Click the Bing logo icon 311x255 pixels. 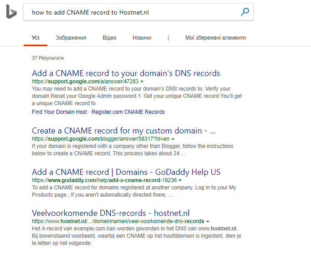click(11, 12)
